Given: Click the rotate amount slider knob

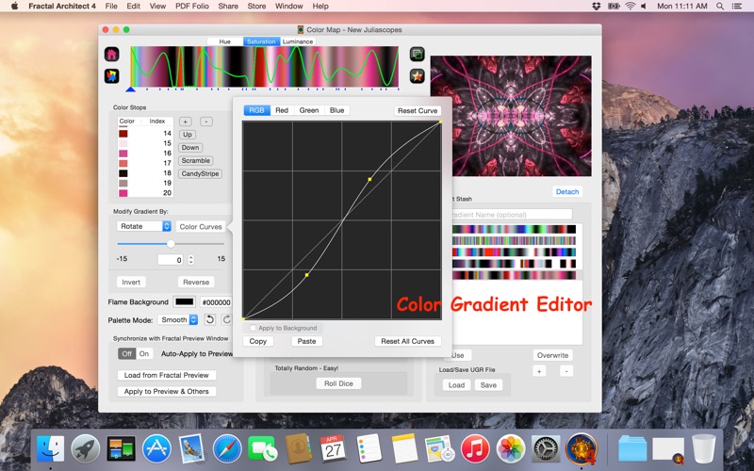Looking at the screenshot, I should [171, 244].
